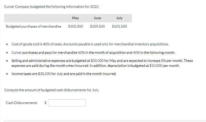This screenshot has height=122, width=206.
Task: Click the Selling and administrative expenses bullet
Action: (102, 63)
